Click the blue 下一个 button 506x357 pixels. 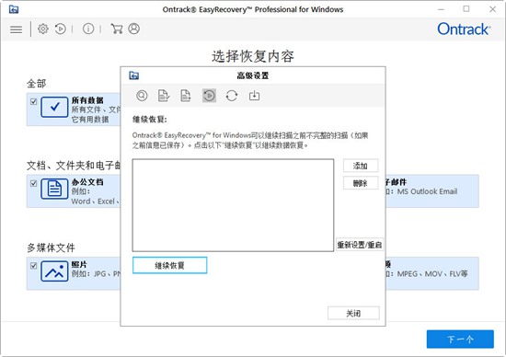pyautogui.click(x=460, y=340)
